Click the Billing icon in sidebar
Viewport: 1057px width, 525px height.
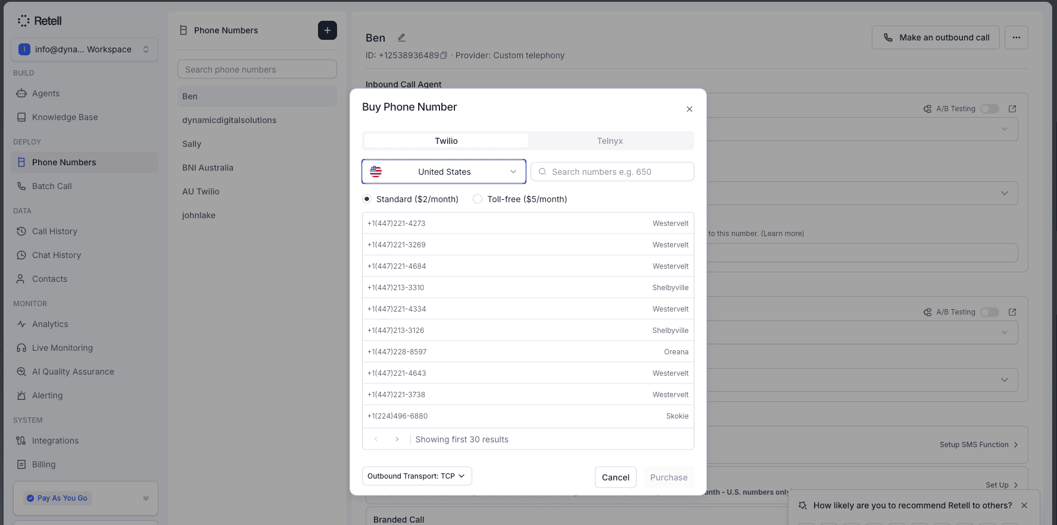point(21,464)
